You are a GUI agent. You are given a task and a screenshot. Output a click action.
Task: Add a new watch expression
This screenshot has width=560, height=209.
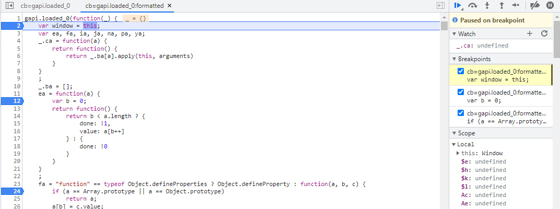[530, 33]
